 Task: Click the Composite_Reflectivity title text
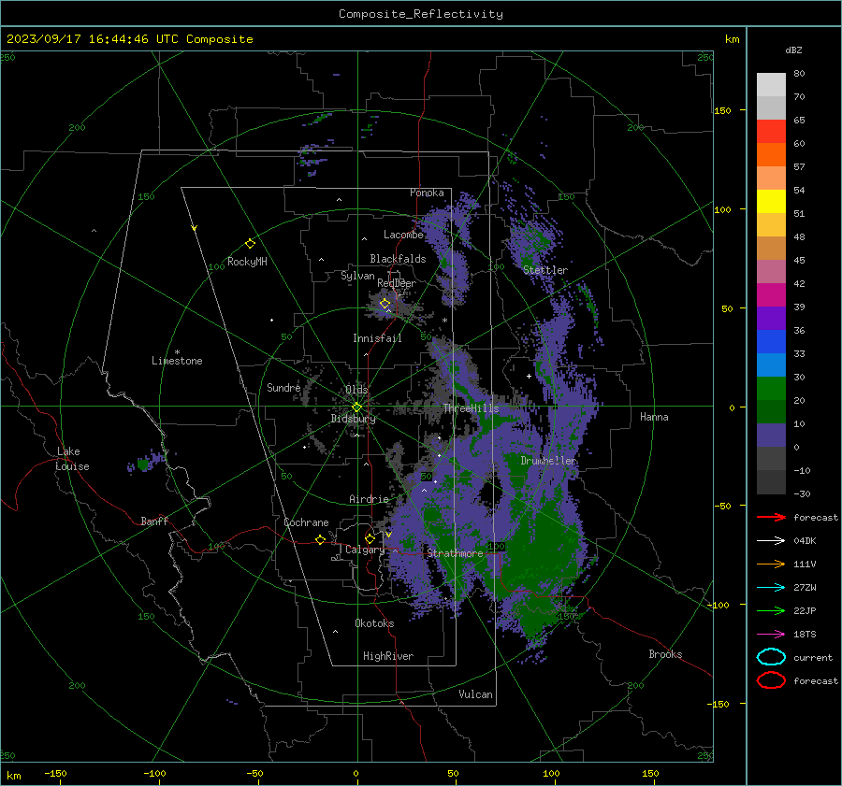click(x=420, y=14)
